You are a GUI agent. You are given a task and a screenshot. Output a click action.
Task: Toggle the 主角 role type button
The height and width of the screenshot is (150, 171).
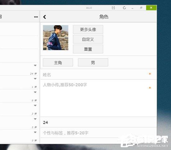click(x=58, y=63)
